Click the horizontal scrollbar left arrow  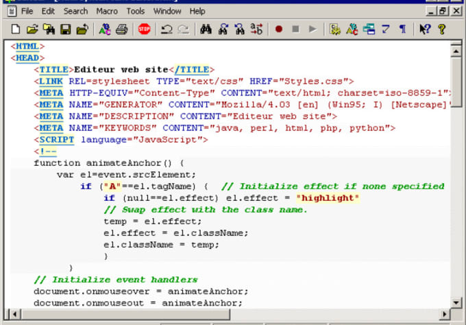point(14,314)
